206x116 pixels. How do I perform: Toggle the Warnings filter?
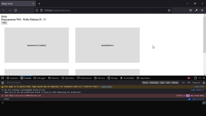click(154, 83)
